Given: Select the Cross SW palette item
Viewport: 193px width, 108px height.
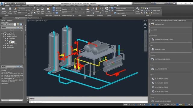Looking at the screenshot, I should tap(159, 69).
